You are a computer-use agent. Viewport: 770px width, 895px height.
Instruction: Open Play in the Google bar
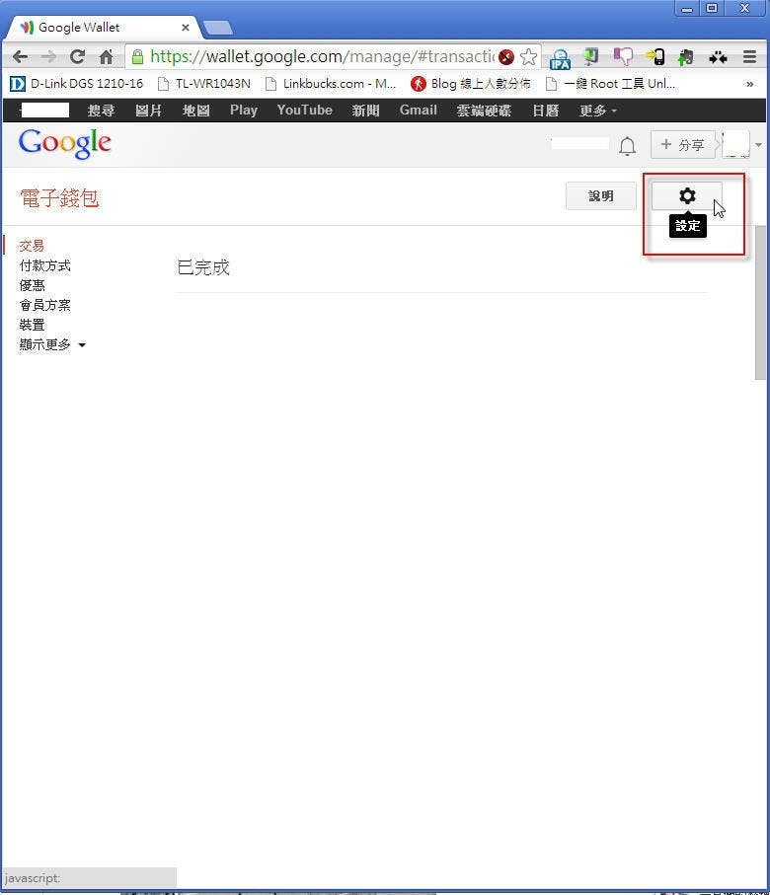(x=244, y=111)
